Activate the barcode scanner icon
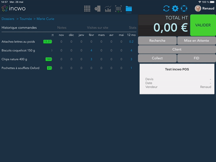 click(x=118, y=9)
